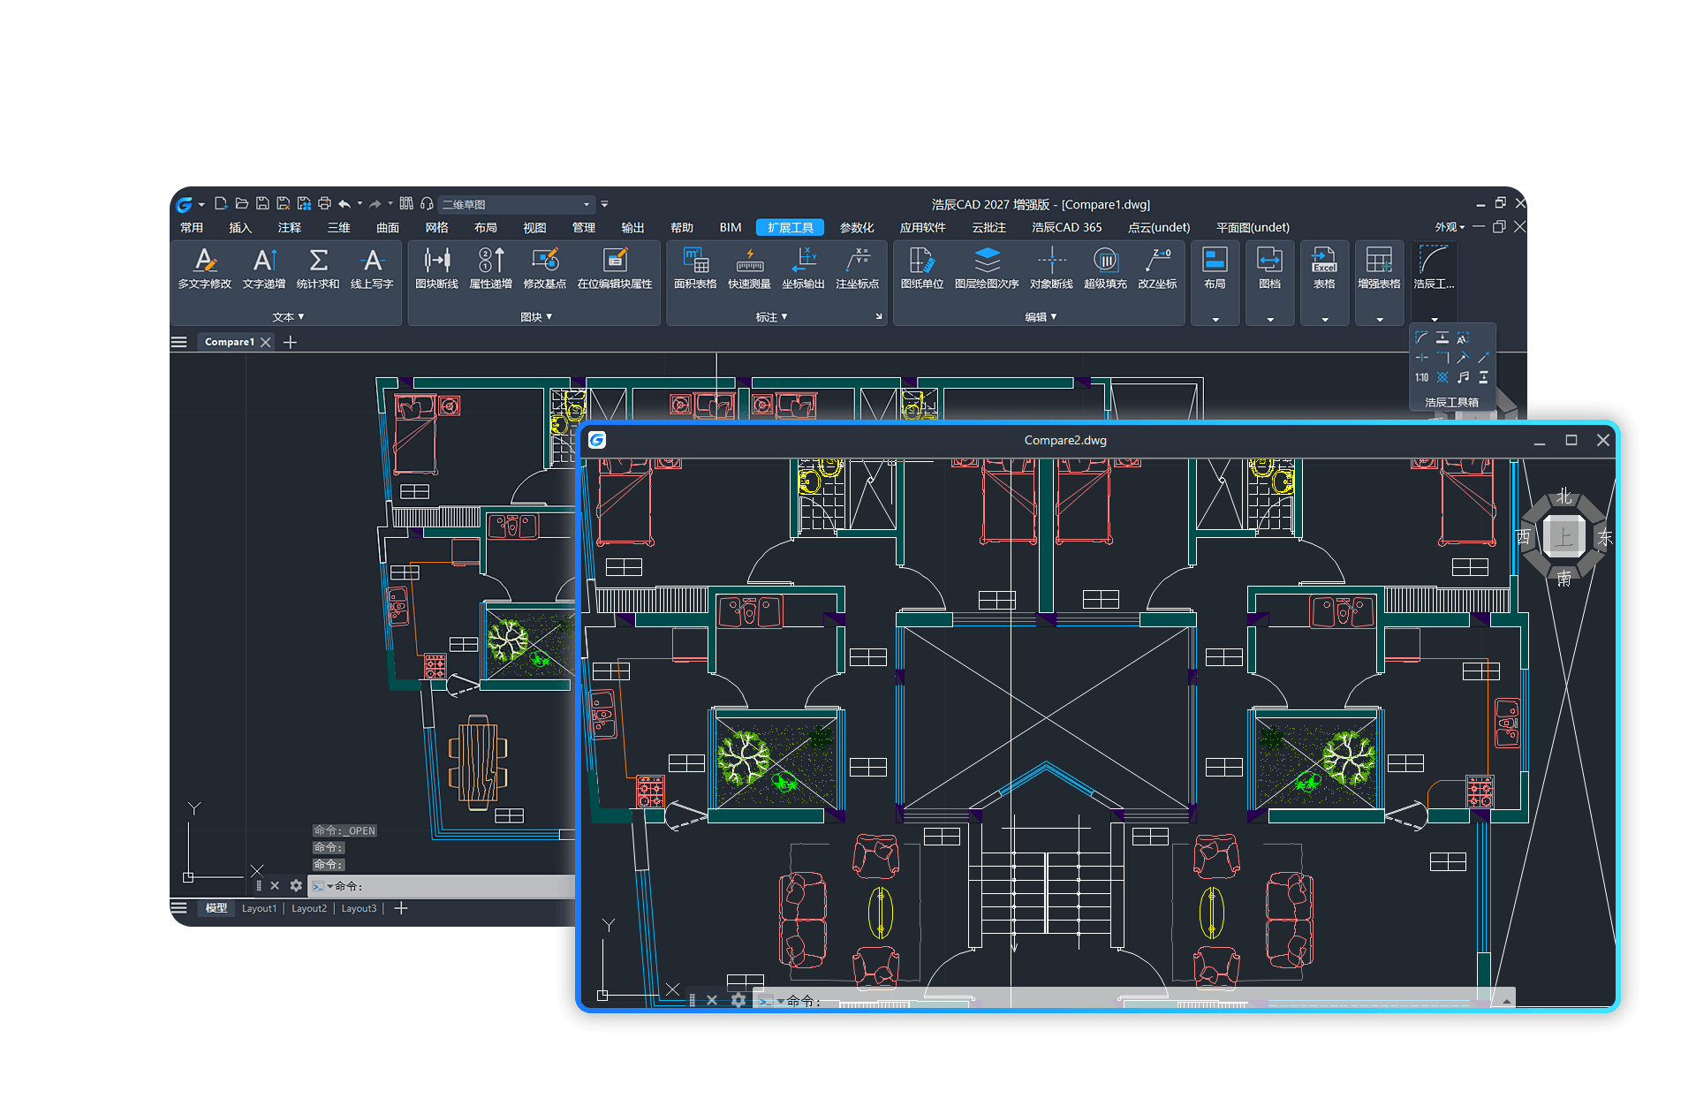Screen dimensions: 1696x1114
Task: Click 北 north on the view cube compass
Action: click(1564, 496)
